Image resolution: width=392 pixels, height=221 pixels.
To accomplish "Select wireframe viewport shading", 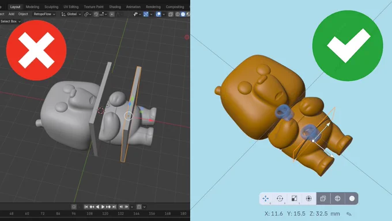I will pyautogui.click(x=178, y=14).
